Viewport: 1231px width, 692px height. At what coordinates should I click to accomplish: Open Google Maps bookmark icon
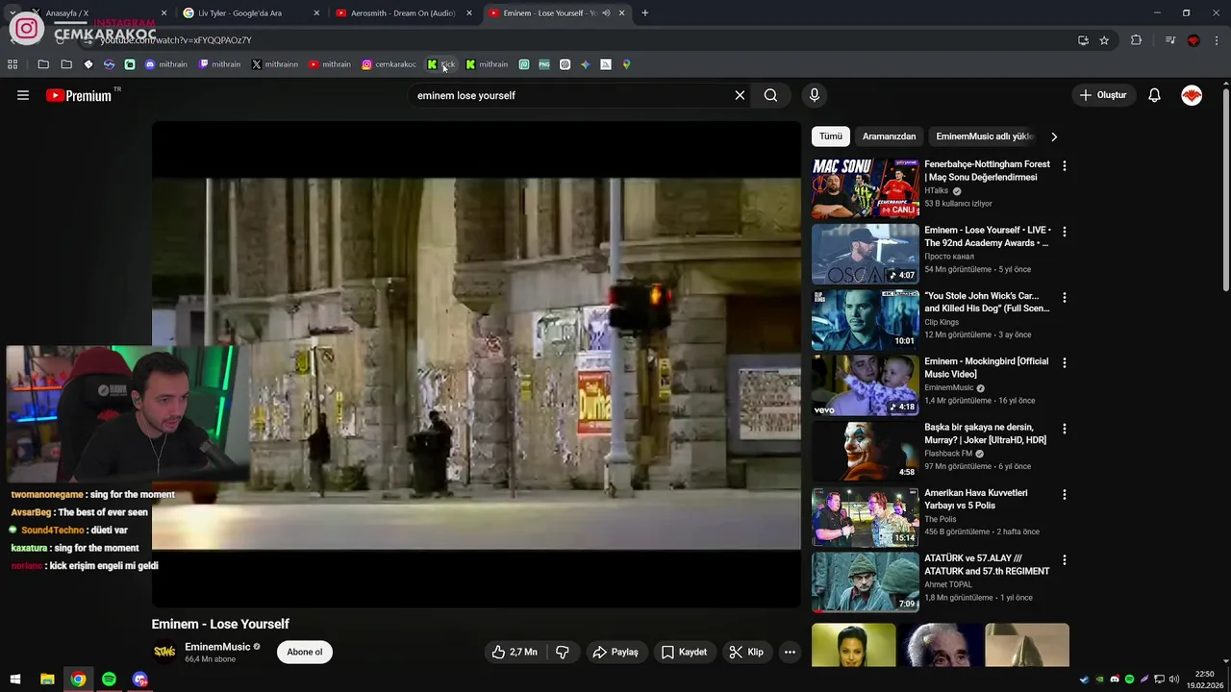coord(626,64)
